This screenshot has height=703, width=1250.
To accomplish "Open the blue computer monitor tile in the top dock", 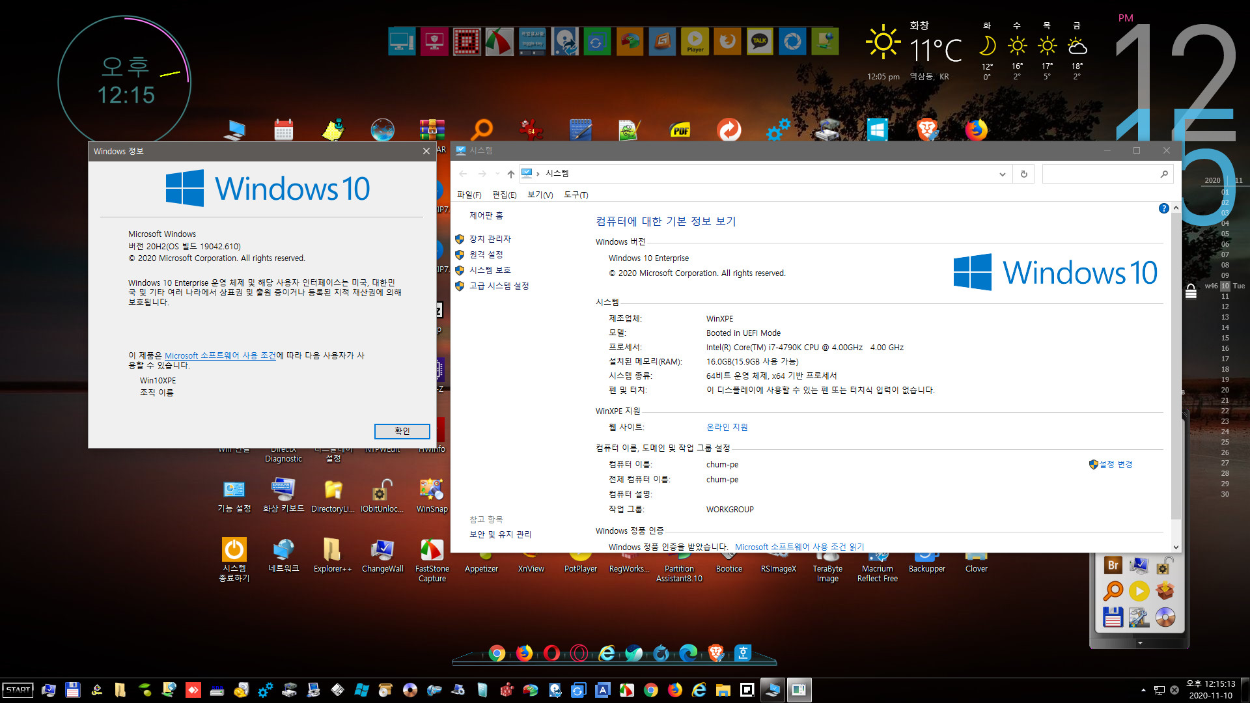I will click(x=402, y=42).
